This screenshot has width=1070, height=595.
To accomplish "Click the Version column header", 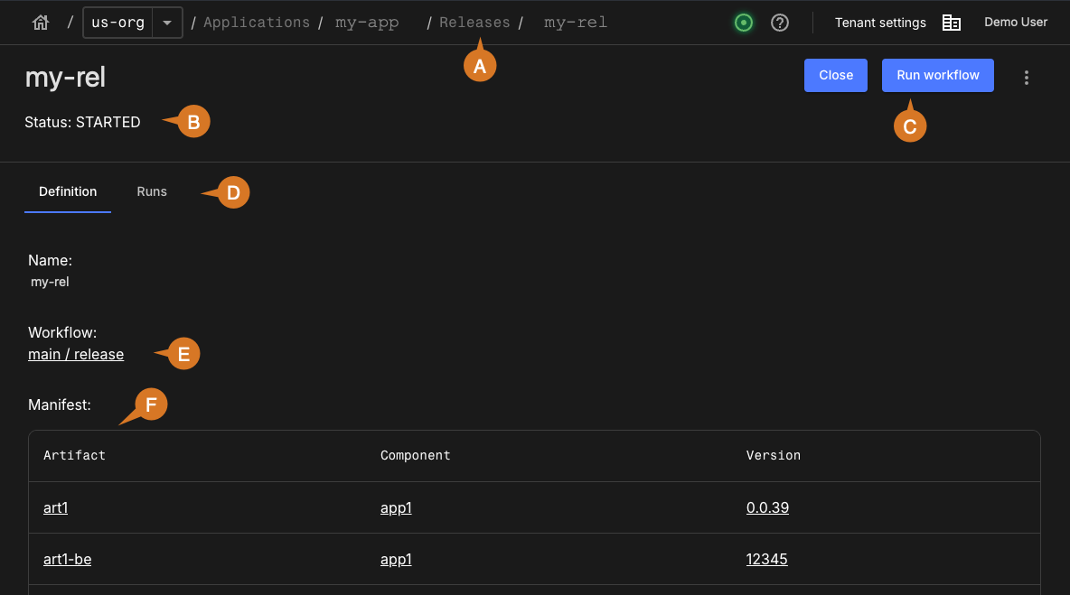I will click(x=774, y=455).
